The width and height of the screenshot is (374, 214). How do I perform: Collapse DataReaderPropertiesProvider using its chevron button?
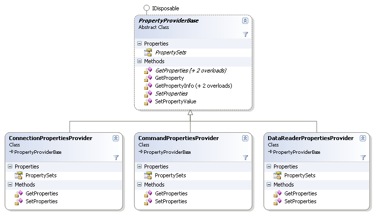point(363,139)
